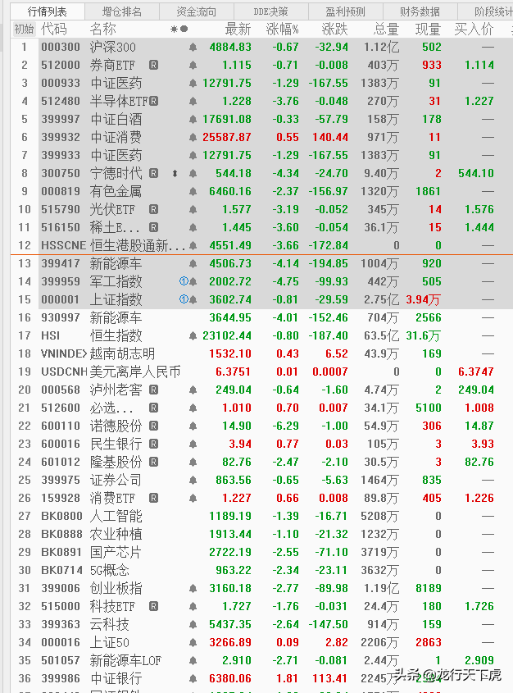Click the bell icon for 半导体ETF row
Viewport: 513px width, 693px height.
click(x=193, y=101)
